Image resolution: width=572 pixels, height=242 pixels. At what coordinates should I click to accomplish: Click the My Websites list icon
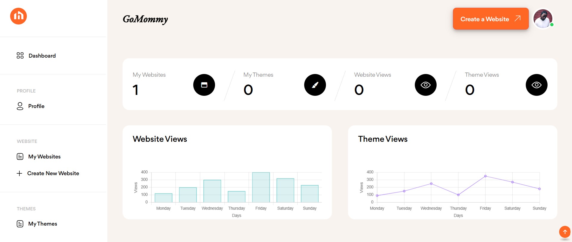click(x=20, y=157)
